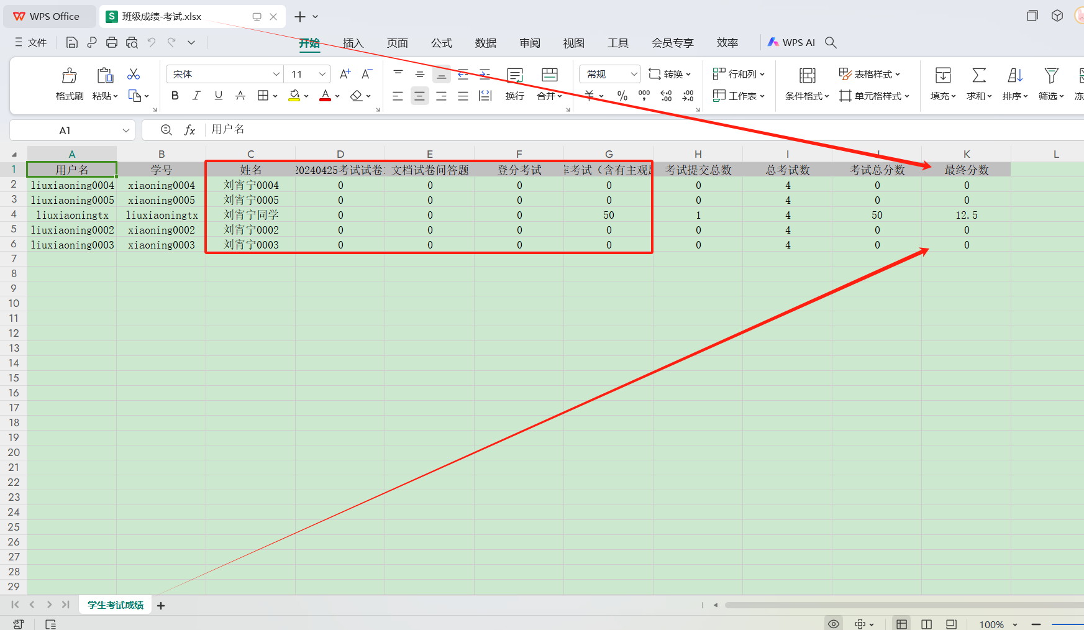Click the red font color swatch
Viewport: 1084px width, 630px height.
(x=325, y=96)
